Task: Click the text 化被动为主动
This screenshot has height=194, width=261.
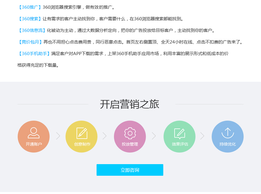Action: click(60, 30)
